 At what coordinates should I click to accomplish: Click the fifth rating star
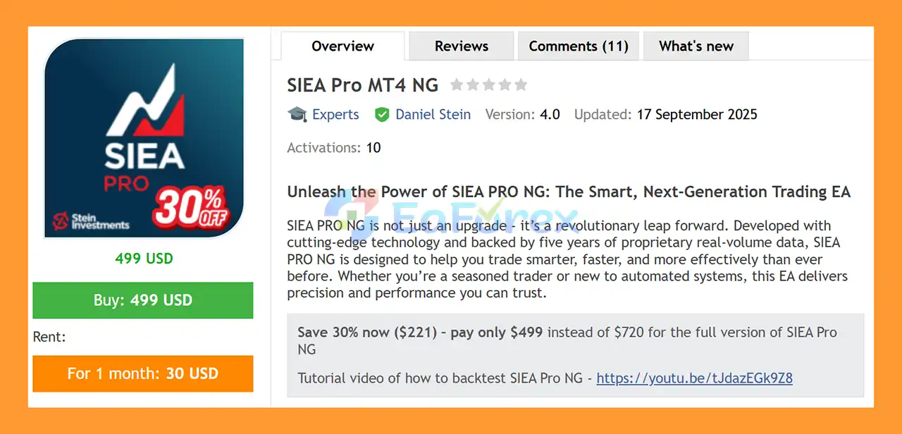(x=521, y=85)
